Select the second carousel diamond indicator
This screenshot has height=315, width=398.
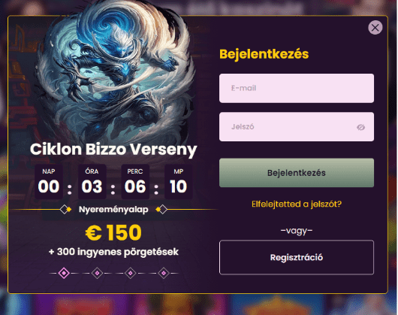(x=97, y=273)
